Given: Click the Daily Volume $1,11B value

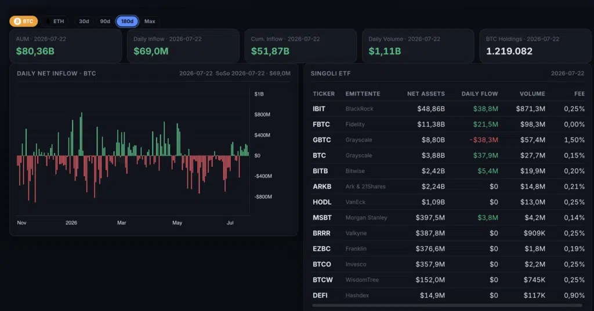Looking at the screenshot, I should coord(385,51).
